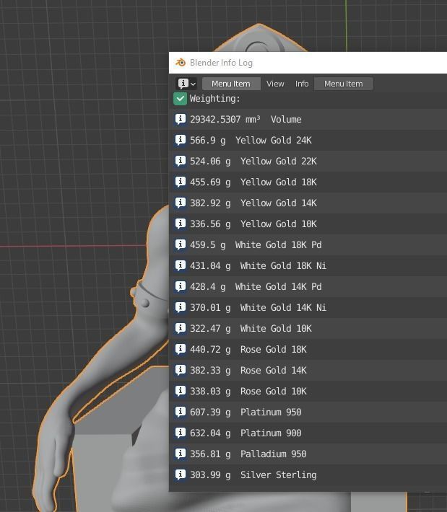The image size is (447, 512).
Task: Click info icon on Yellow Gold 14K row
Action: click(x=181, y=203)
